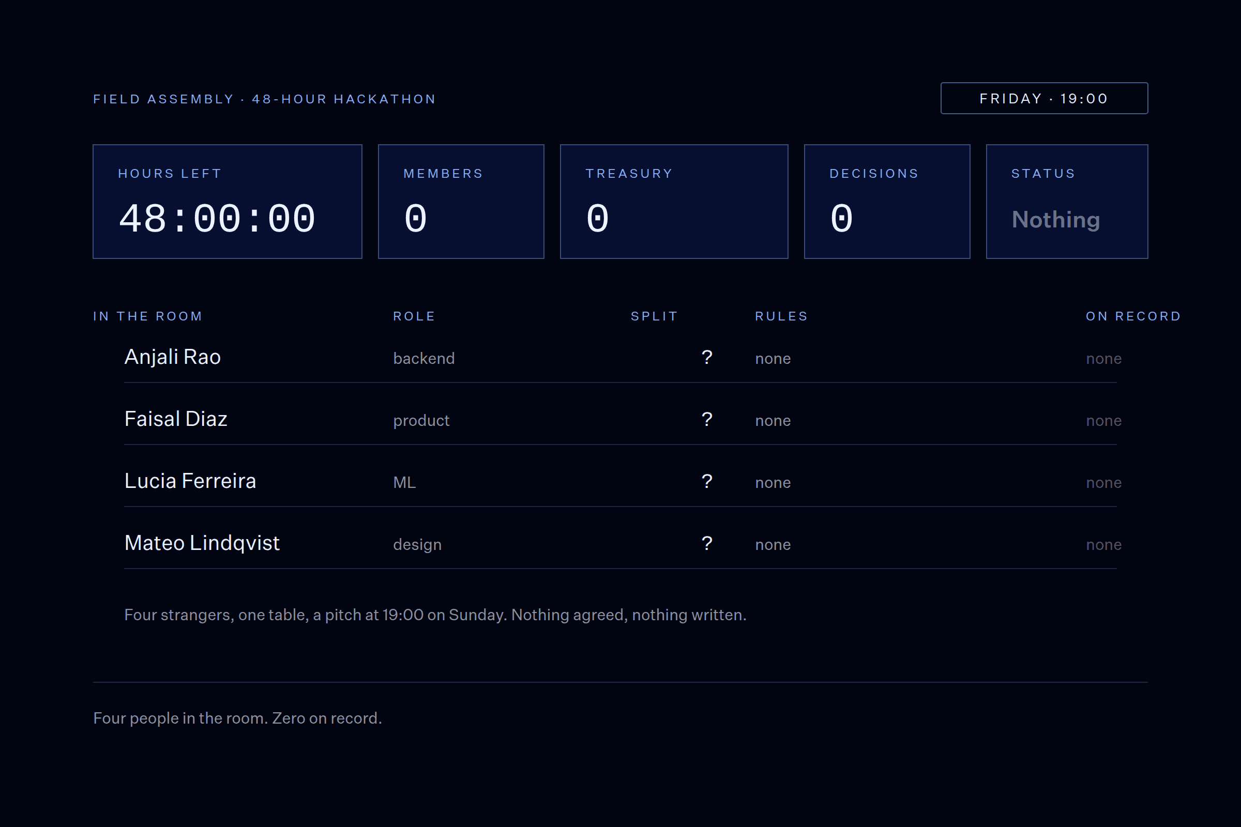This screenshot has width=1241, height=827.
Task: Click the split question mark for Mateo Lindqvist
Action: coord(707,544)
